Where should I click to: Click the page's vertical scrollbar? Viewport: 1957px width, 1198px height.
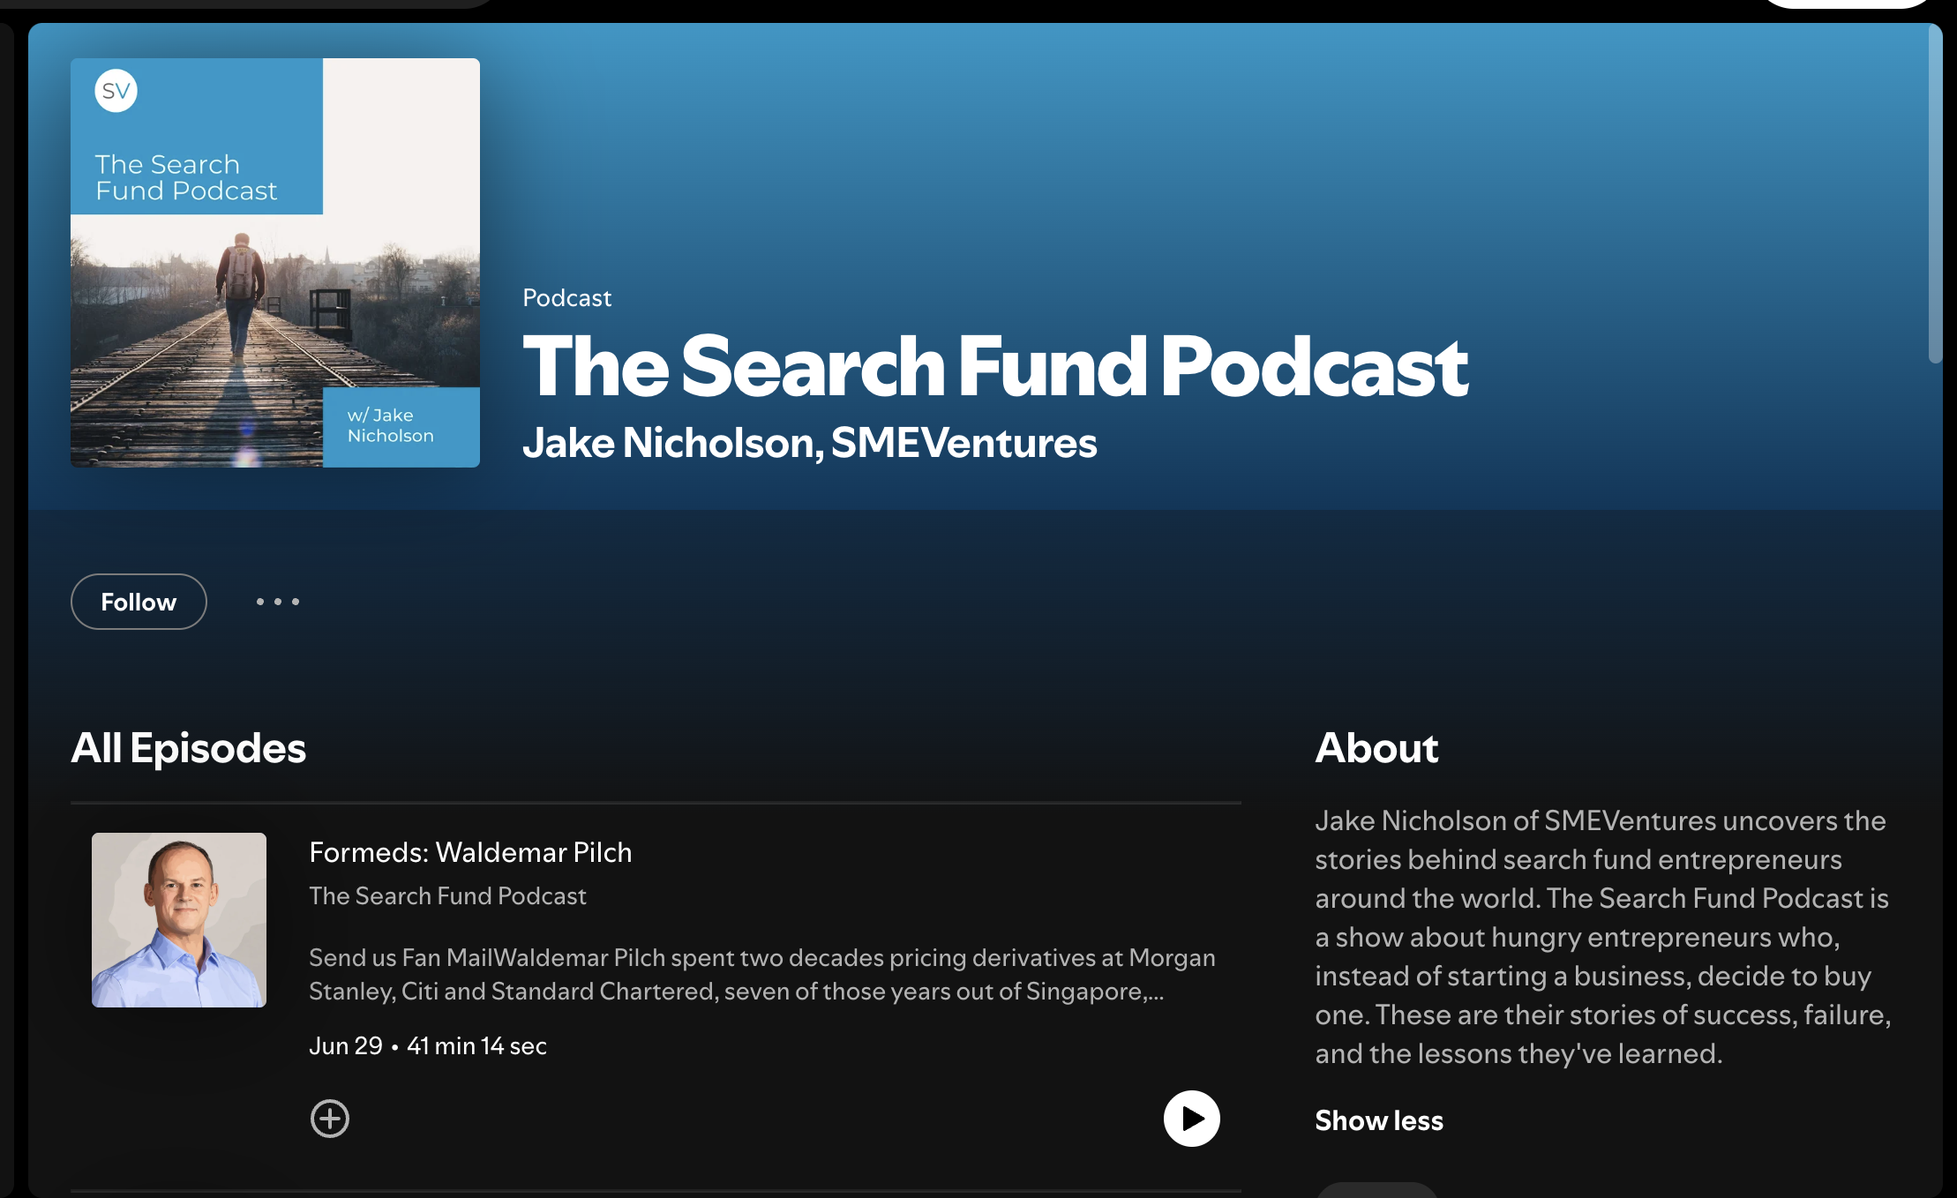[x=1935, y=194]
